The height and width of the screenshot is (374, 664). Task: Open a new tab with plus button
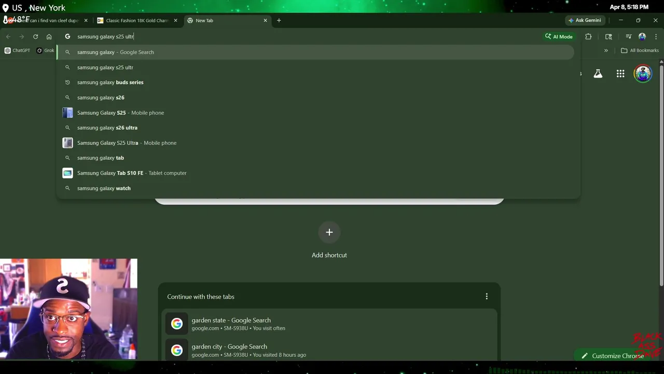coord(279,20)
